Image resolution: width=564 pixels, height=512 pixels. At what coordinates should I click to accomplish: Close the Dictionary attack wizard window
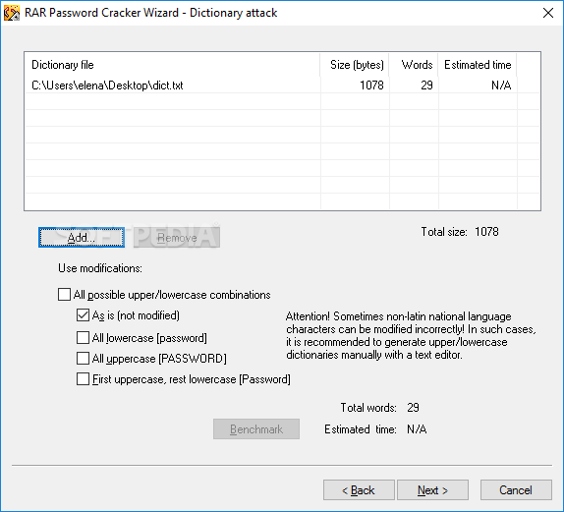pos(548,13)
